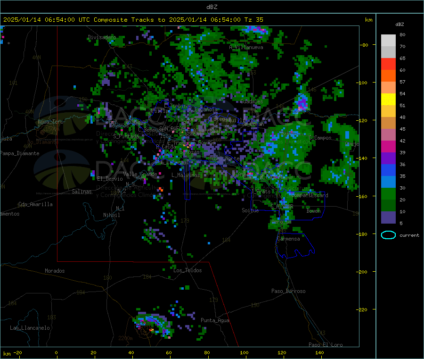Click the 'current' legend label
This screenshot has height=359, width=424.
click(x=409, y=235)
